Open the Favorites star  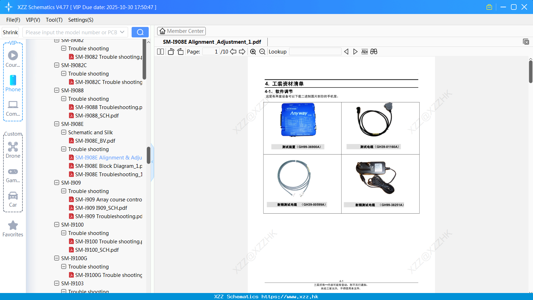[13, 226]
